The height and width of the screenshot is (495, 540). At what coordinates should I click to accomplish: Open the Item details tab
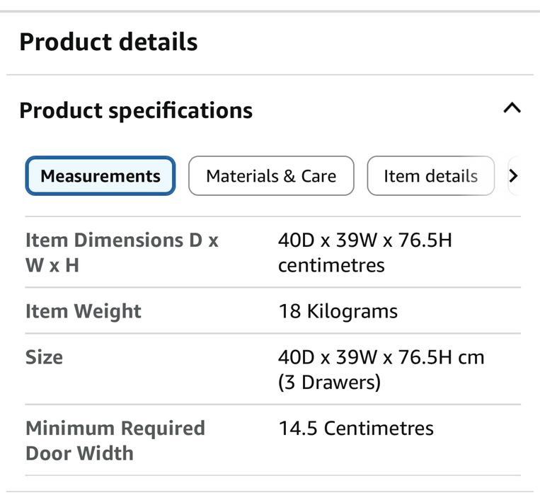point(430,176)
